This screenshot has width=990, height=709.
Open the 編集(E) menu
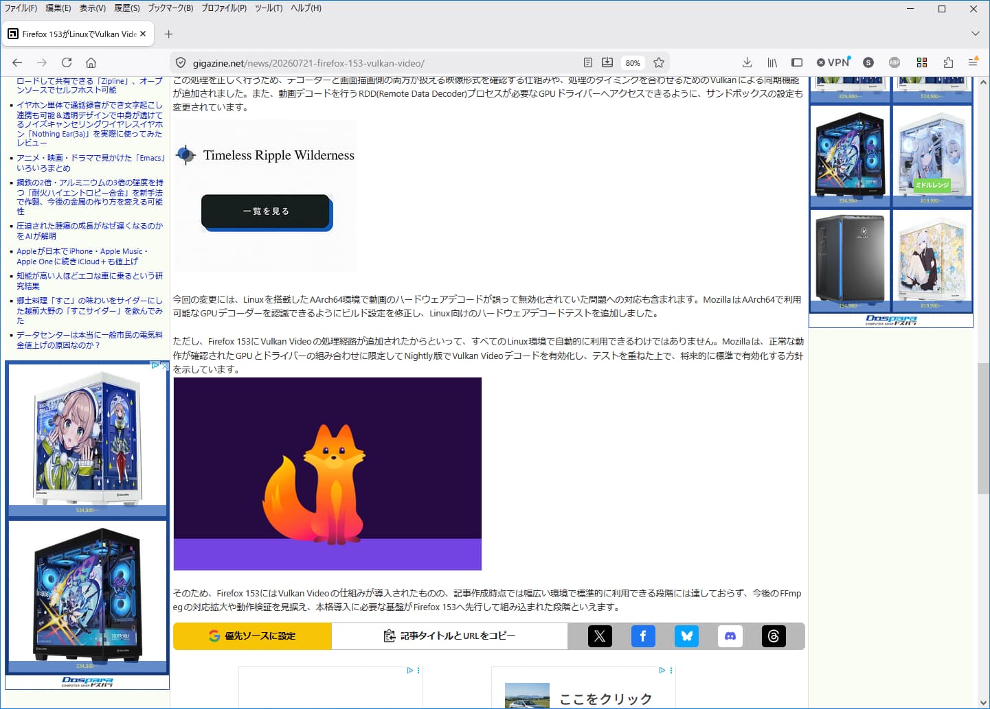point(58,8)
